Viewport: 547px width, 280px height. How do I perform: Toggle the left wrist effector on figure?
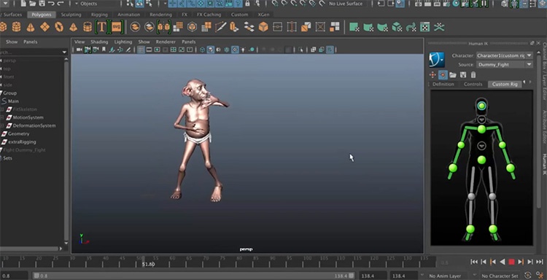[511, 168]
